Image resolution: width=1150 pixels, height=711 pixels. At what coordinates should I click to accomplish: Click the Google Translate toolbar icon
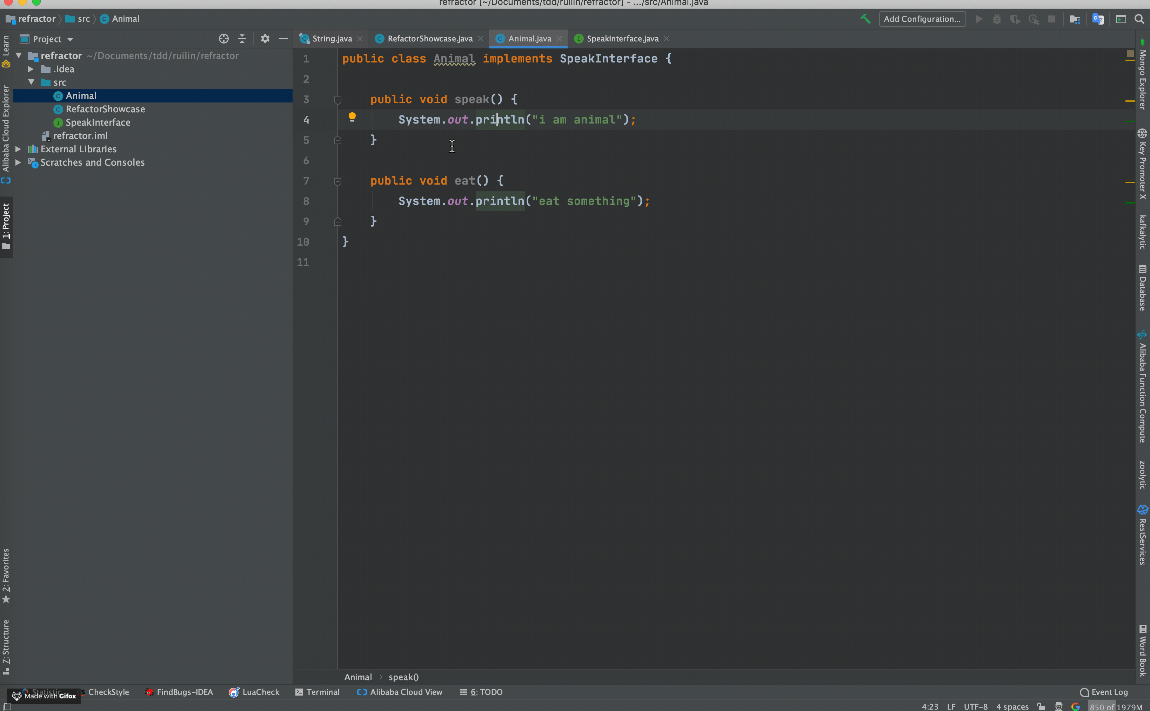(1098, 19)
